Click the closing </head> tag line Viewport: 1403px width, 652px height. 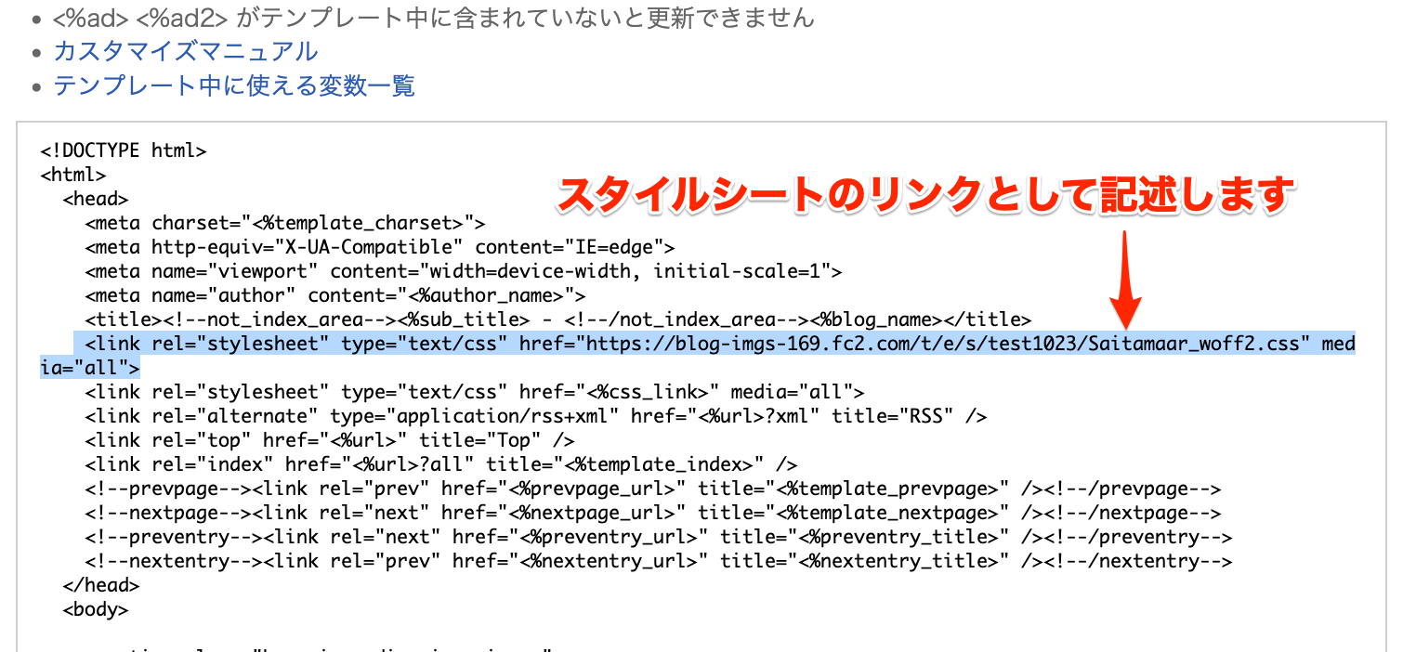click(100, 585)
